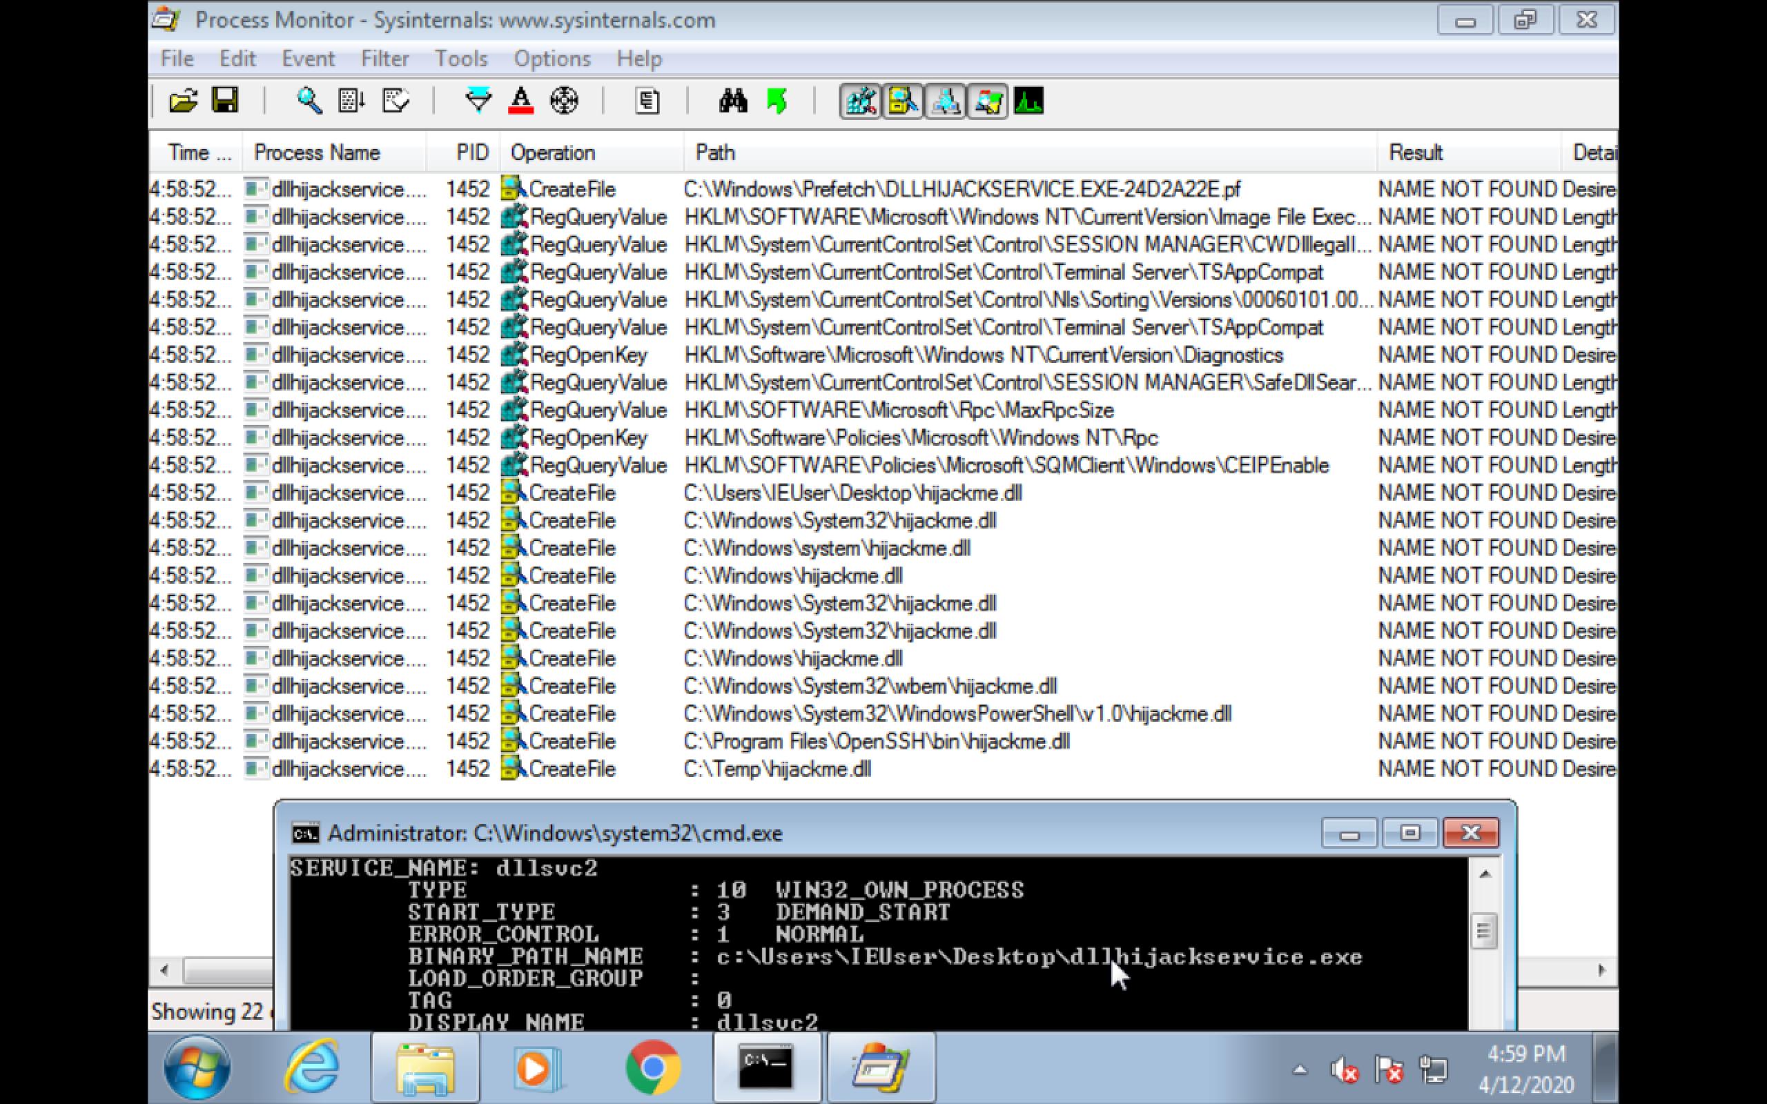
Task: Open Highlight settings with the red A icon
Action: click(520, 101)
